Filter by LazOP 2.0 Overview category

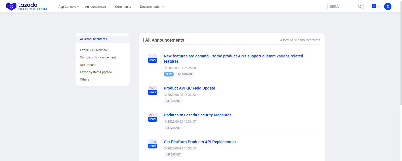coord(94,50)
